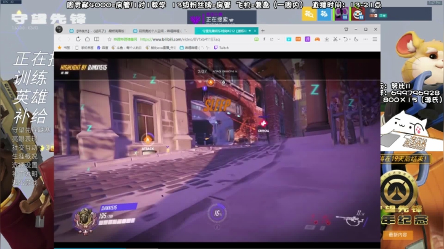Image resolution: width=444 pixels, height=249 pixels.
Task: Click the 正在搜索 matchmaking status box
Action: [222, 17]
